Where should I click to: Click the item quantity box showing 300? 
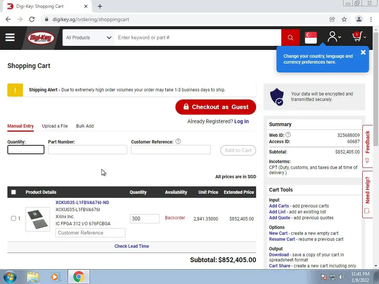click(145, 219)
